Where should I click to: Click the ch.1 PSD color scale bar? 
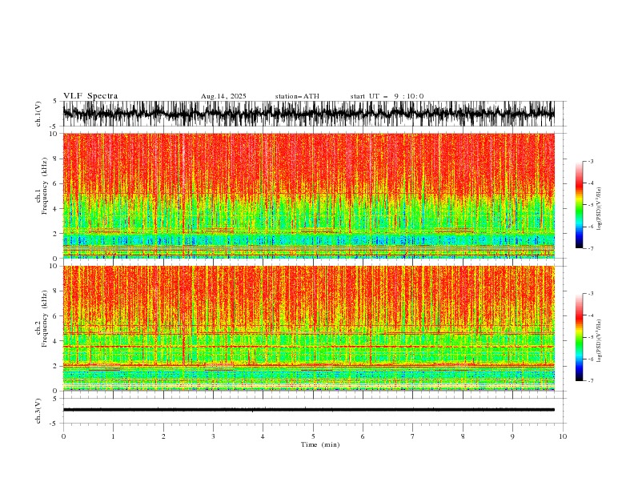579,205
